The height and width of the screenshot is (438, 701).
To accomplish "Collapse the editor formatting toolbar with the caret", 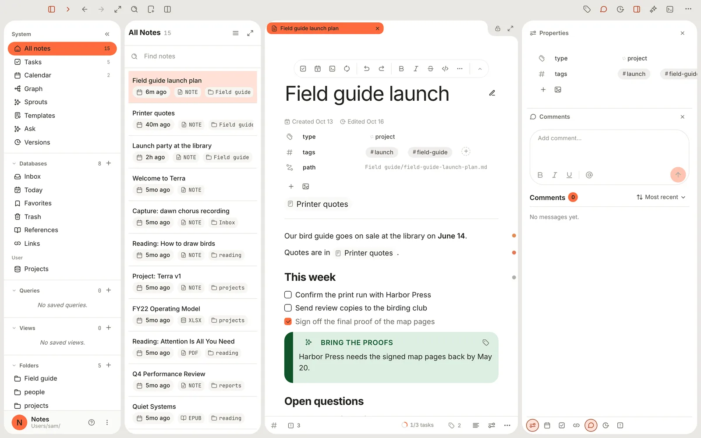I will point(480,69).
